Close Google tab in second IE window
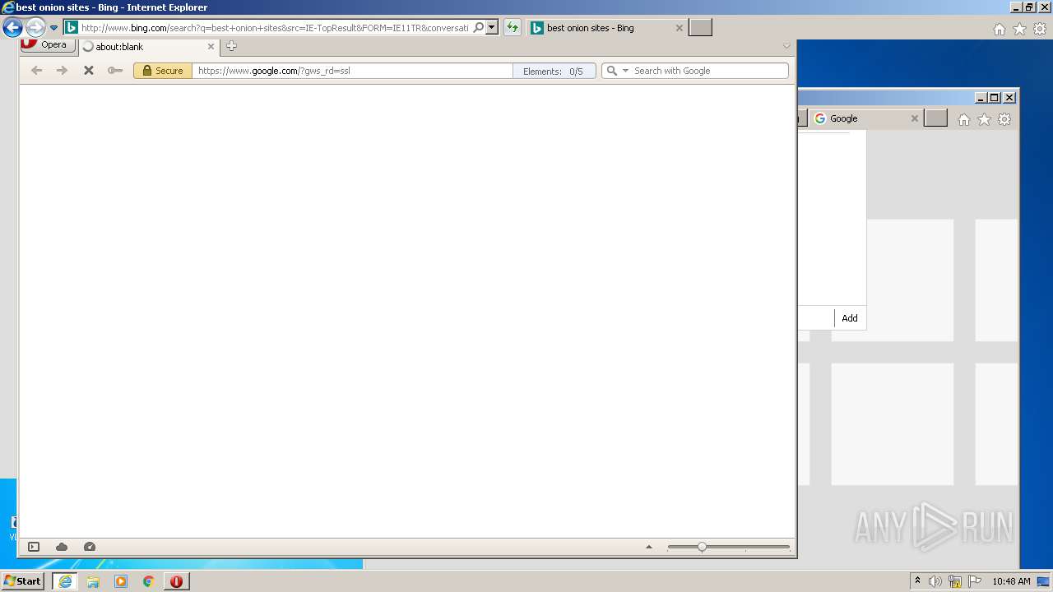Viewport: 1053px width, 592px height. tap(914, 118)
